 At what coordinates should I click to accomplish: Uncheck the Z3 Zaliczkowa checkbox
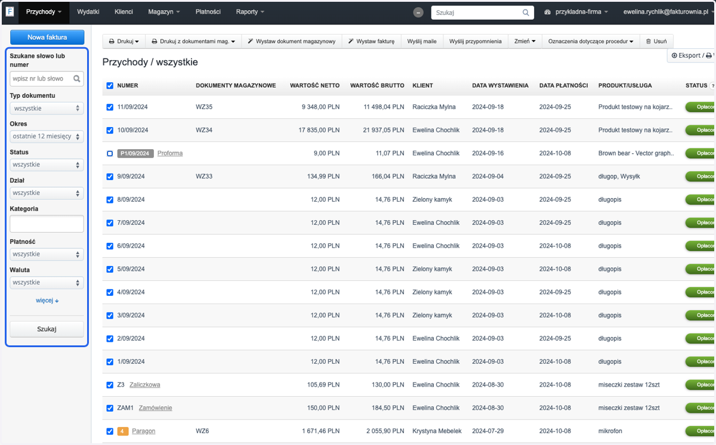click(110, 385)
